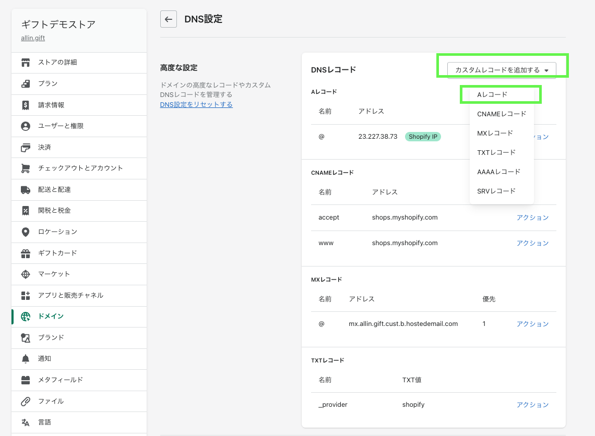Click the ドメイン globe icon
The image size is (595, 436).
coord(26,317)
